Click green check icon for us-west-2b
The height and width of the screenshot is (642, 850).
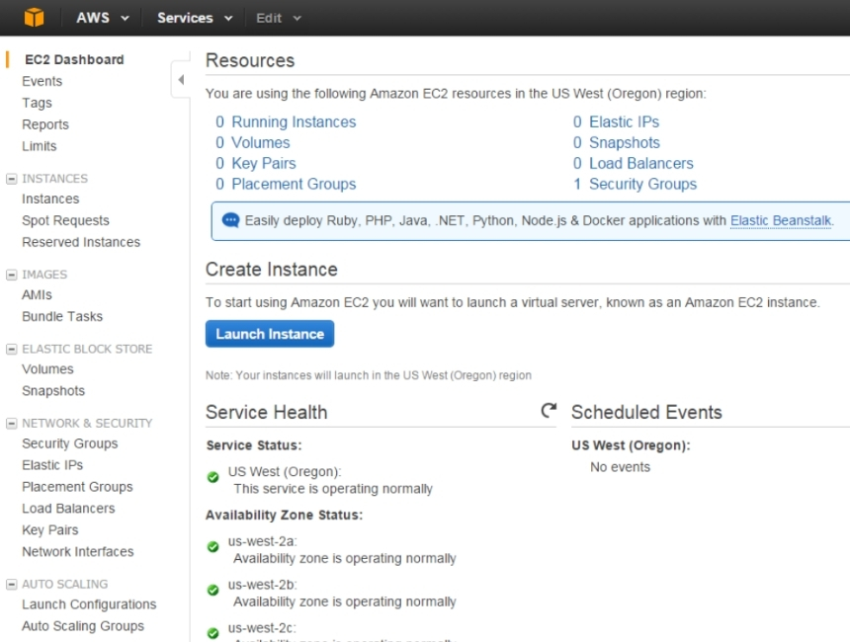[213, 590]
